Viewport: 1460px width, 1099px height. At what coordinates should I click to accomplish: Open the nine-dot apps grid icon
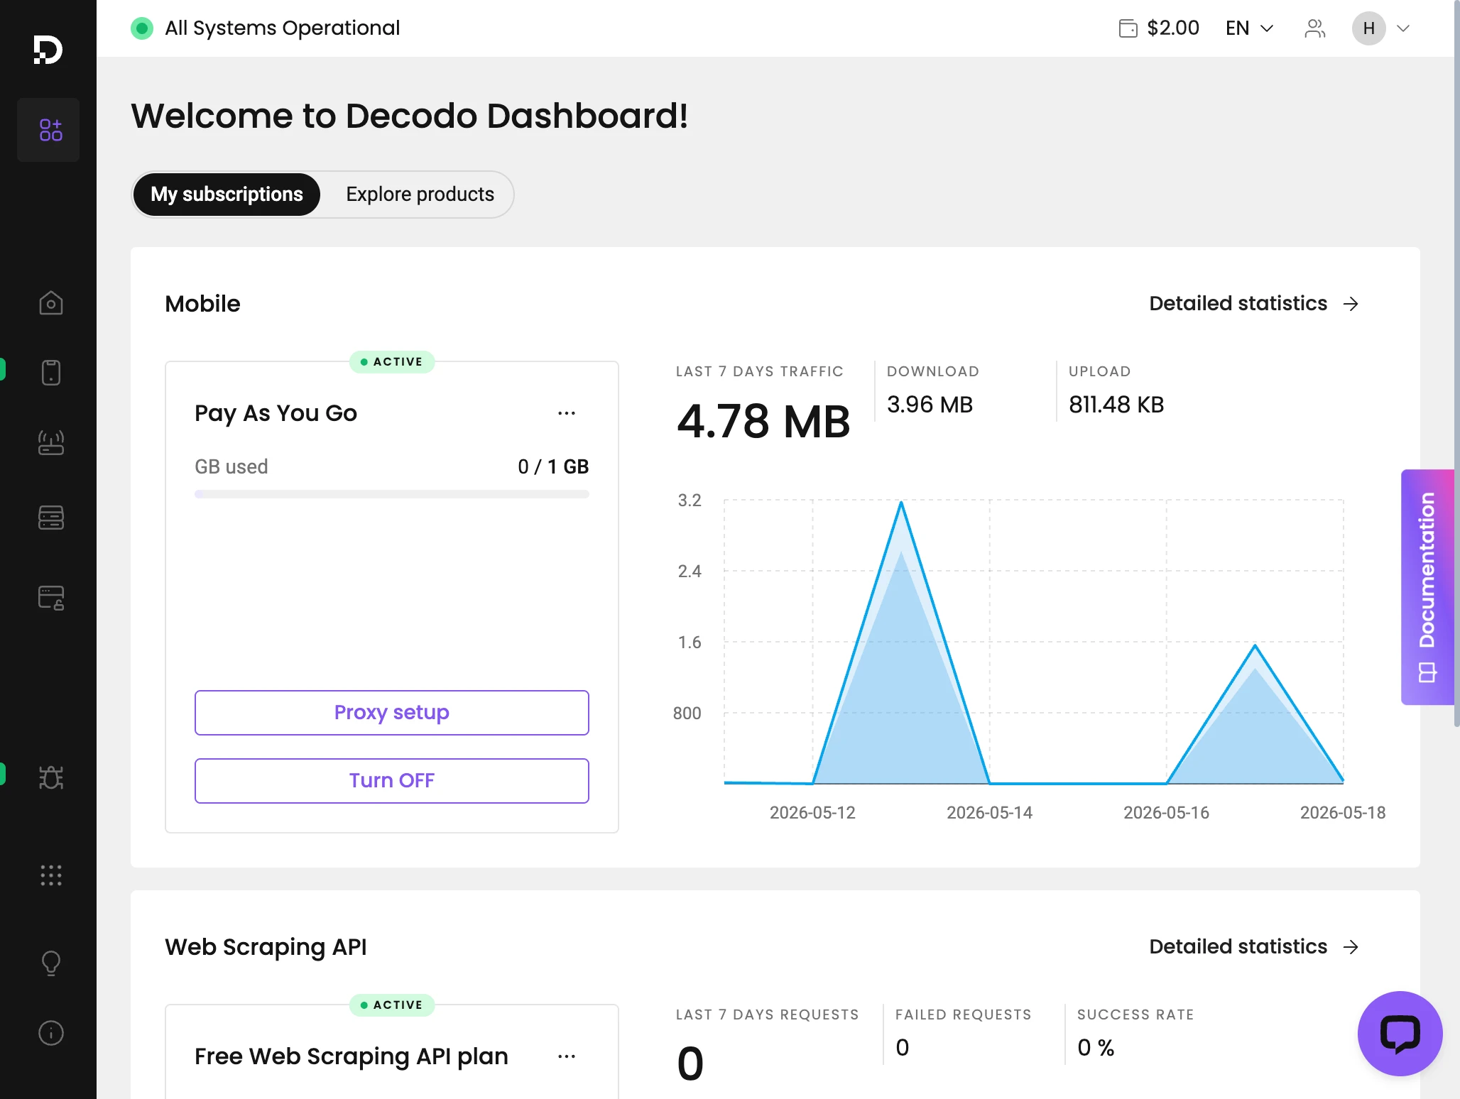(50, 875)
